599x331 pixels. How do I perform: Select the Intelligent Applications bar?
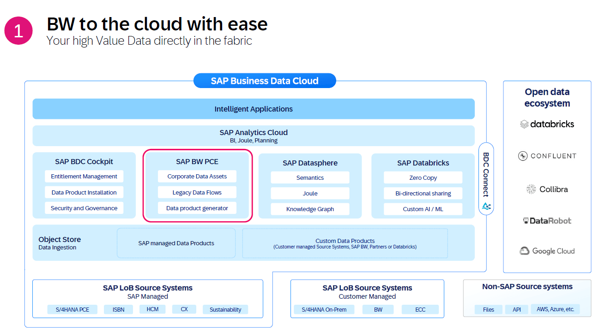pos(254,109)
